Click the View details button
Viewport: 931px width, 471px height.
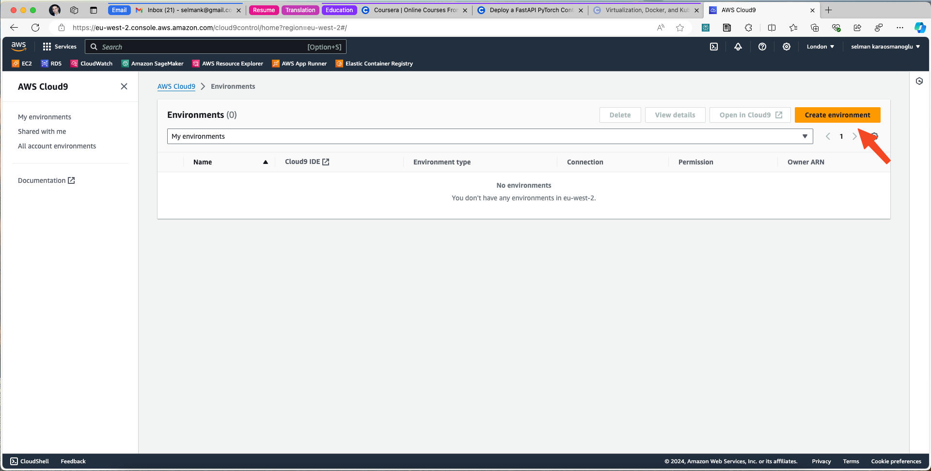coord(675,115)
